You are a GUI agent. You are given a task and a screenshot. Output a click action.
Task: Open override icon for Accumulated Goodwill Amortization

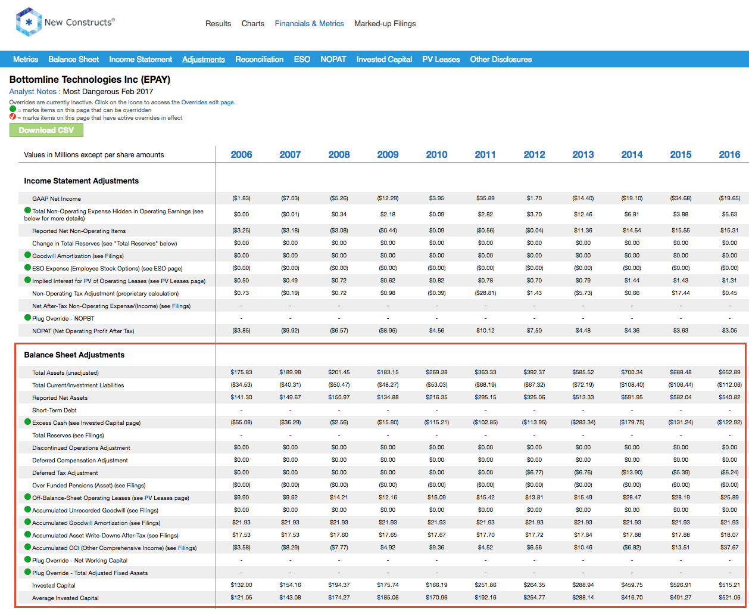click(28, 522)
